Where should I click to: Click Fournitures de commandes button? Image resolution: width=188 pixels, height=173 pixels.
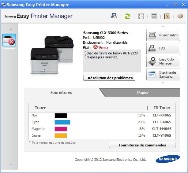click(142, 145)
